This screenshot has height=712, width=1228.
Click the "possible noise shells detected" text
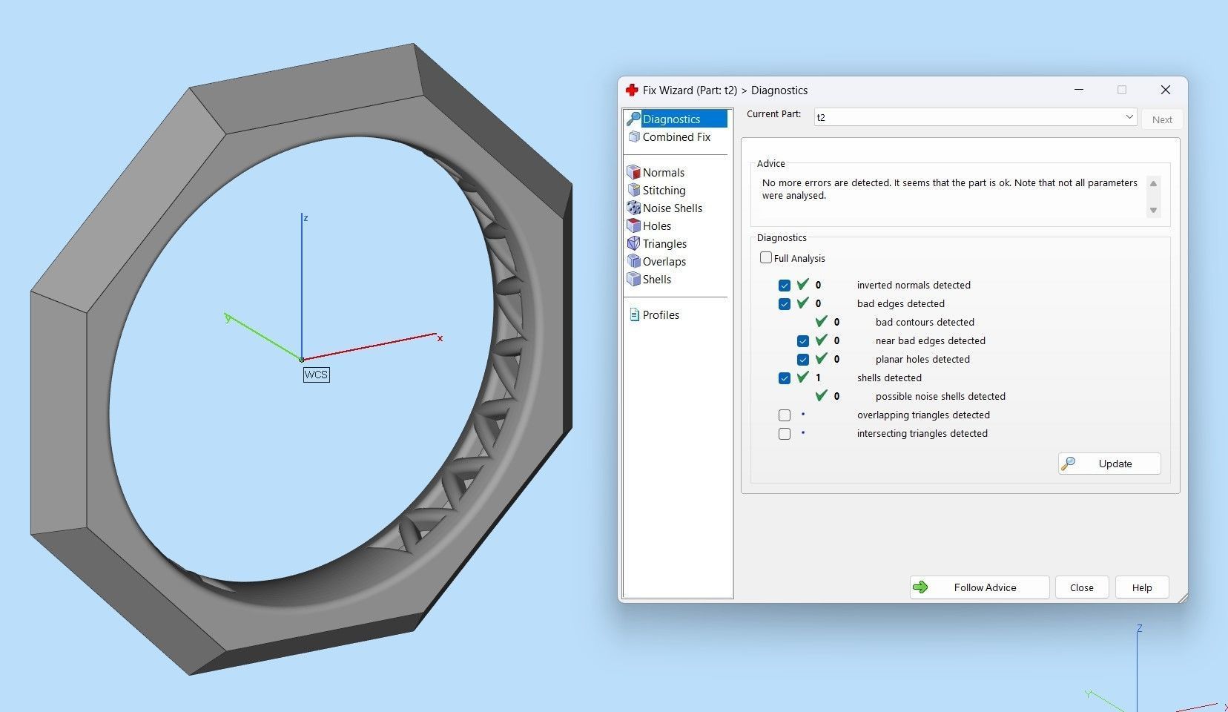pos(940,397)
